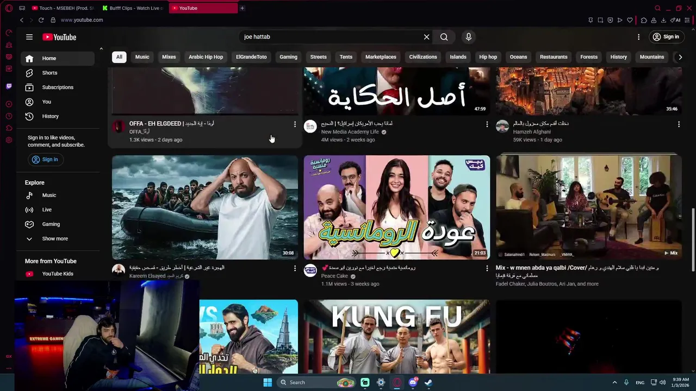Open the 'w mnen abda ya qalbi' Mix thumbnail
Screen dimensions: 696x391
pyautogui.click(x=589, y=207)
